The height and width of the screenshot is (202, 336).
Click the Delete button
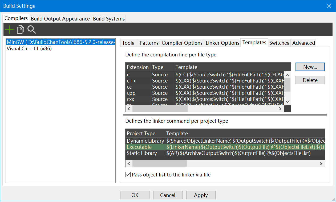(310, 80)
